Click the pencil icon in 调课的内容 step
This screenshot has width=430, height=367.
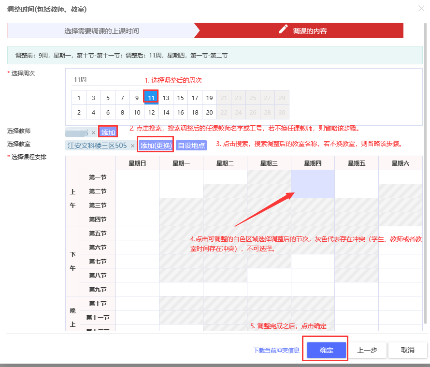point(284,30)
